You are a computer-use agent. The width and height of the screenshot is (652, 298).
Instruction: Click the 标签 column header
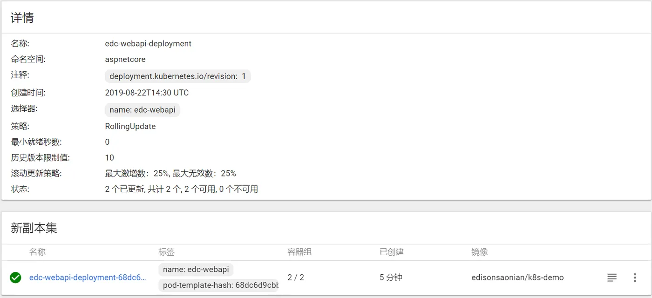pyautogui.click(x=166, y=252)
